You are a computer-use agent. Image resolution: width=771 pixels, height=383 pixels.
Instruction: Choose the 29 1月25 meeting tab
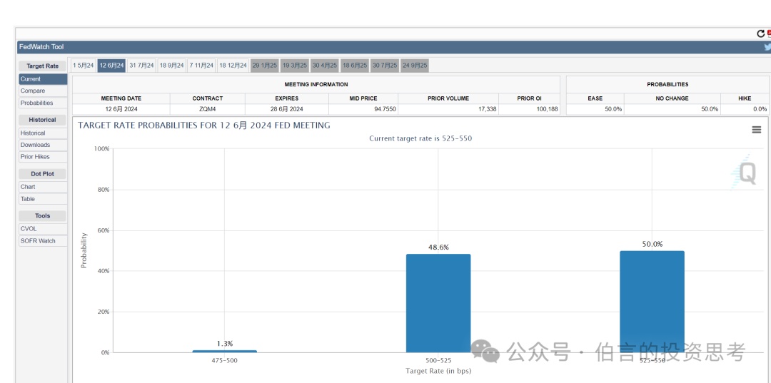pyautogui.click(x=264, y=66)
